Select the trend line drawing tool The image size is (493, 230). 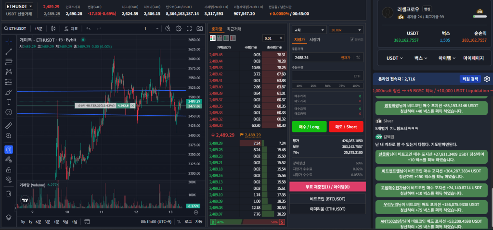point(9,51)
